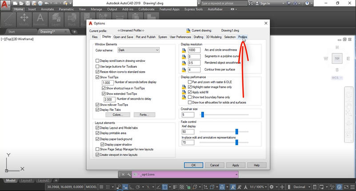The width and height of the screenshot is (356, 191).
Task: Click the Apply button in Options
Action: pyautogui.click(x=236, y=165)
